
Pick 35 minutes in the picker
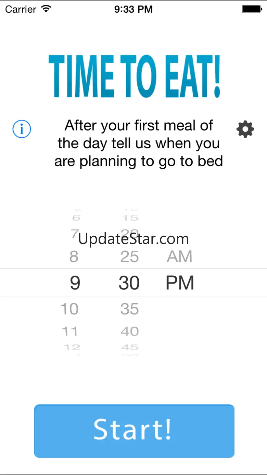[129, 309]
